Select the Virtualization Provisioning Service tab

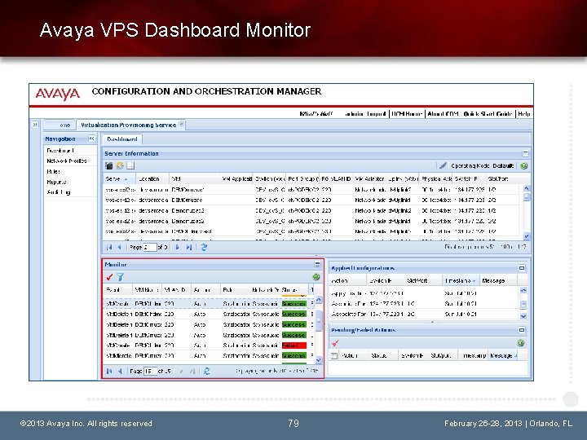(129, 125)
